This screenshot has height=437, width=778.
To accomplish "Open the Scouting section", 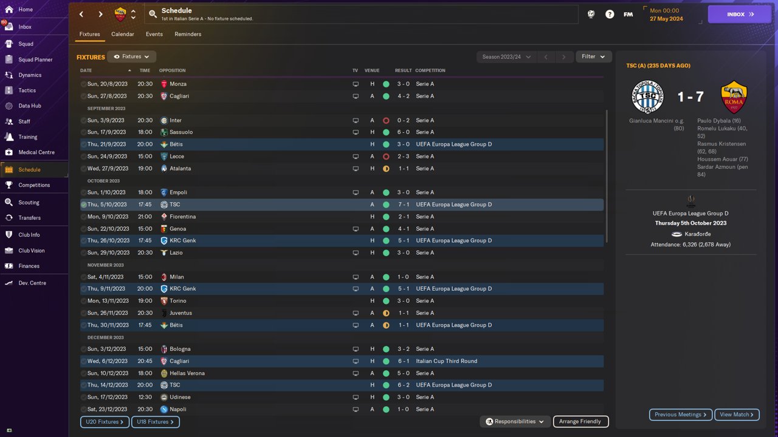I will click(x=29, y=203).
